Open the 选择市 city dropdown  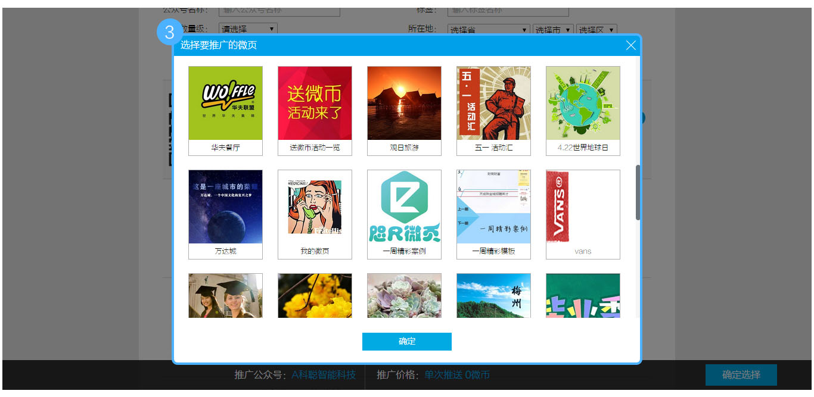(552, 29)
